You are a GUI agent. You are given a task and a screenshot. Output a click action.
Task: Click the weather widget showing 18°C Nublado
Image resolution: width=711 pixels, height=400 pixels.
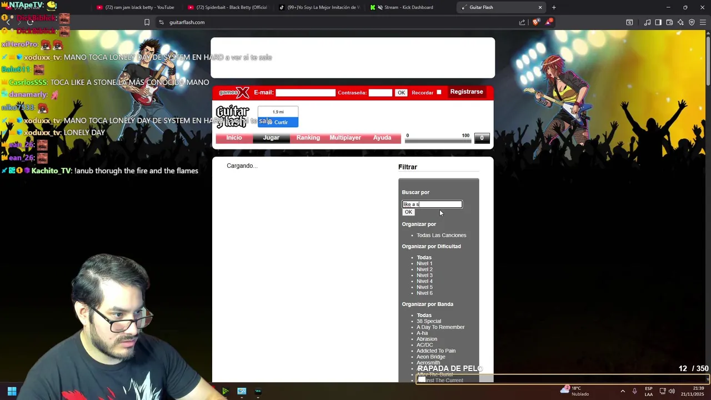(575, 391)
